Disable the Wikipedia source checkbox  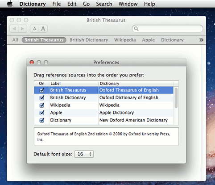[42, 105]
